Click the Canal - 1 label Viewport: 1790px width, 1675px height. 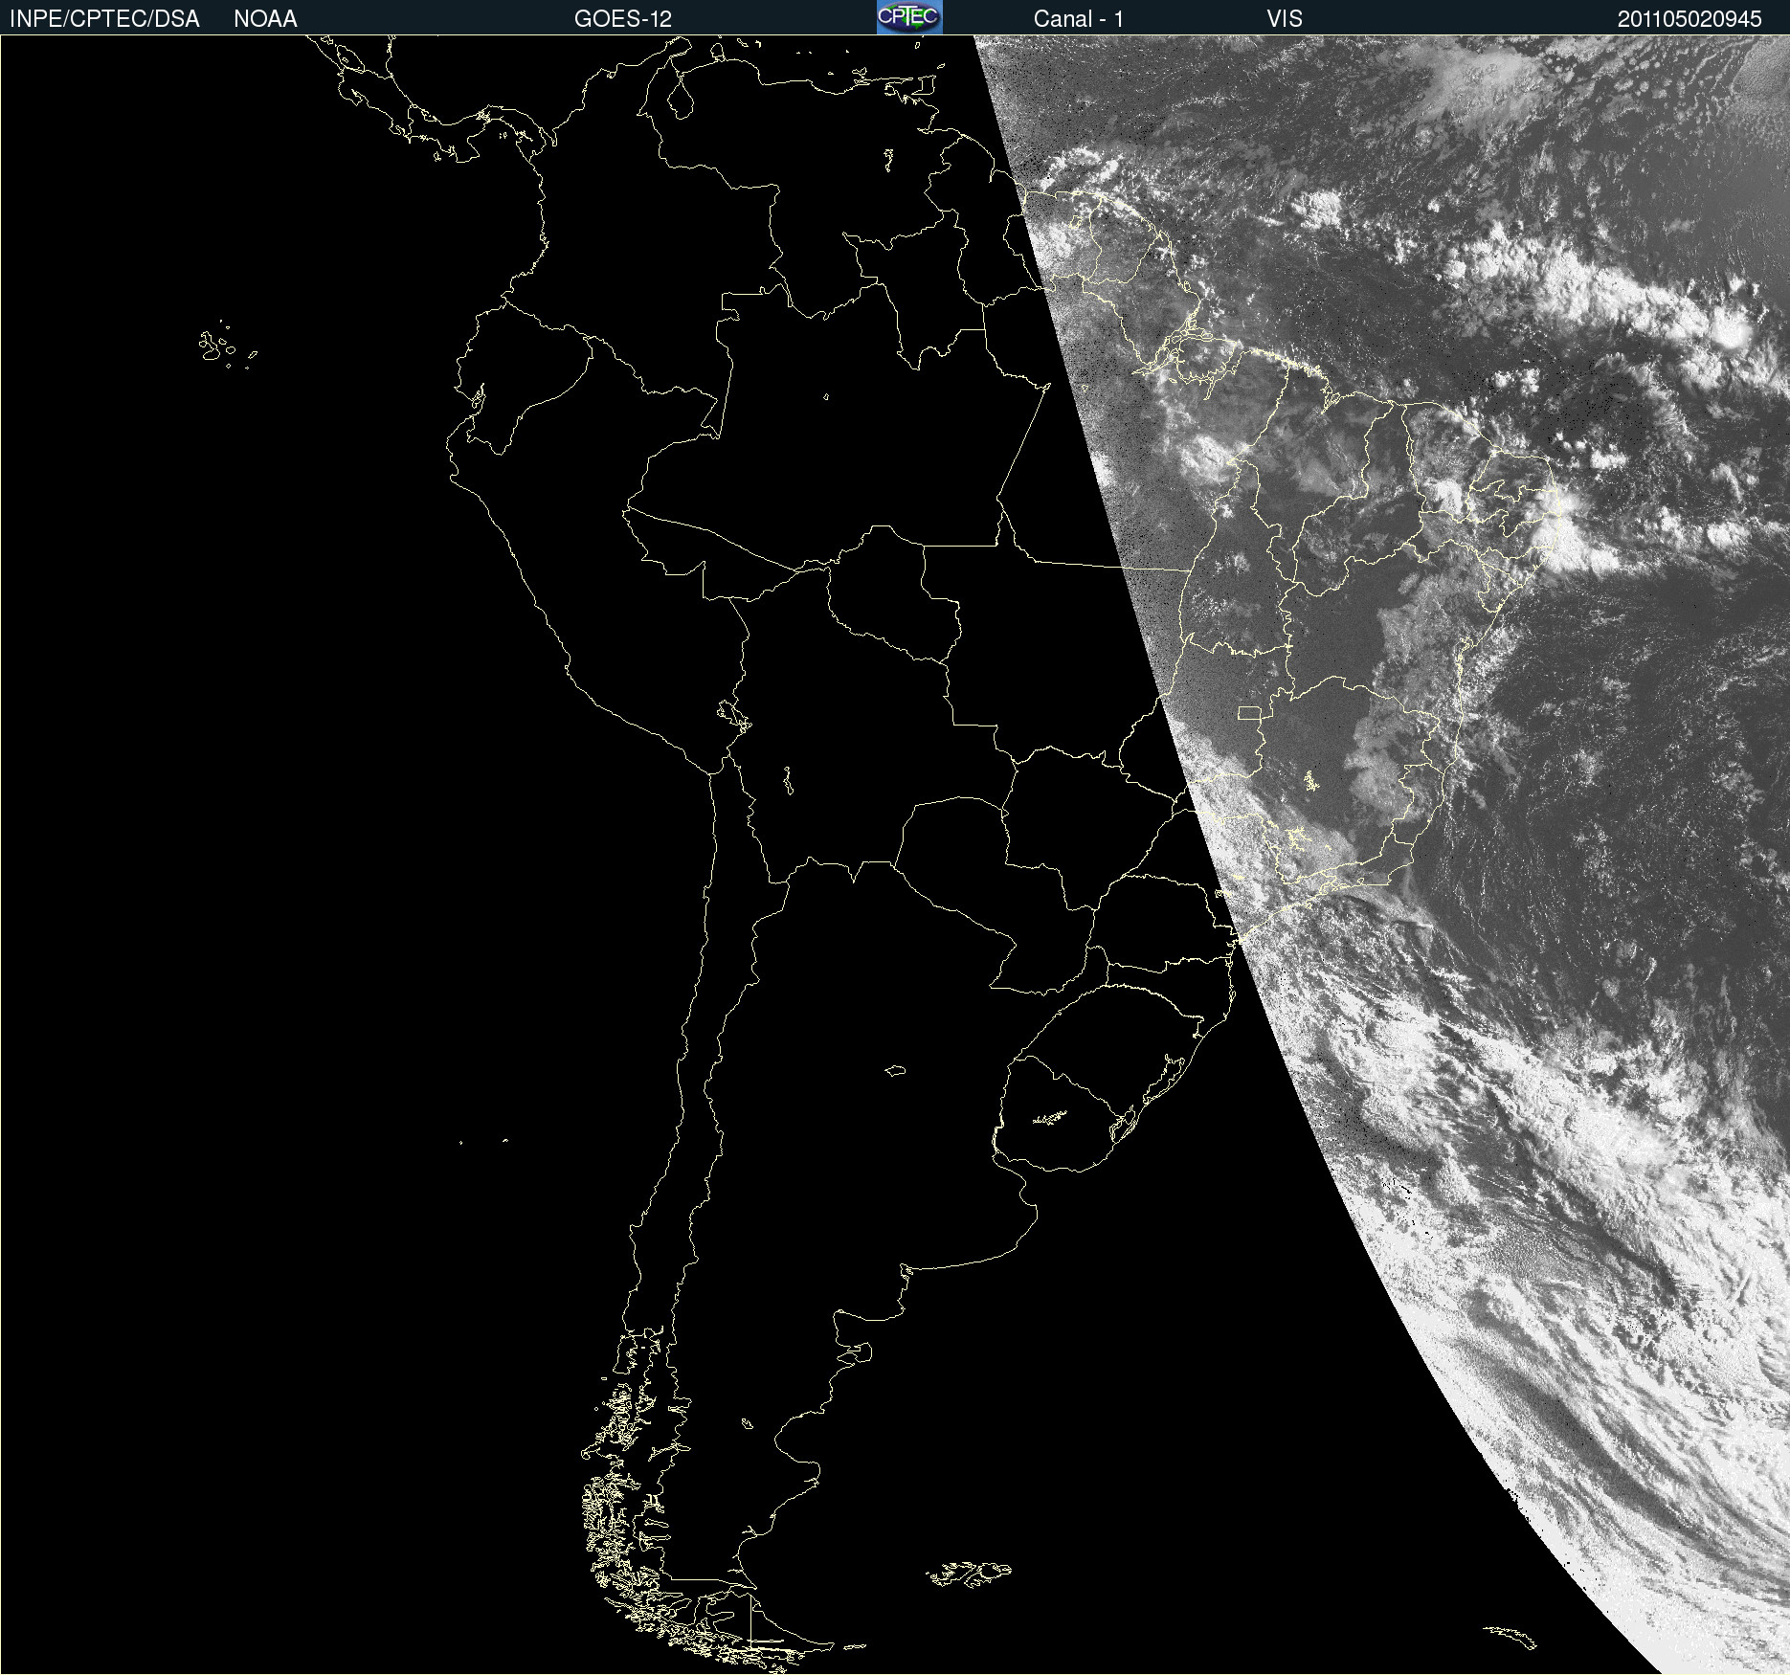click(x=1079, y=19)
